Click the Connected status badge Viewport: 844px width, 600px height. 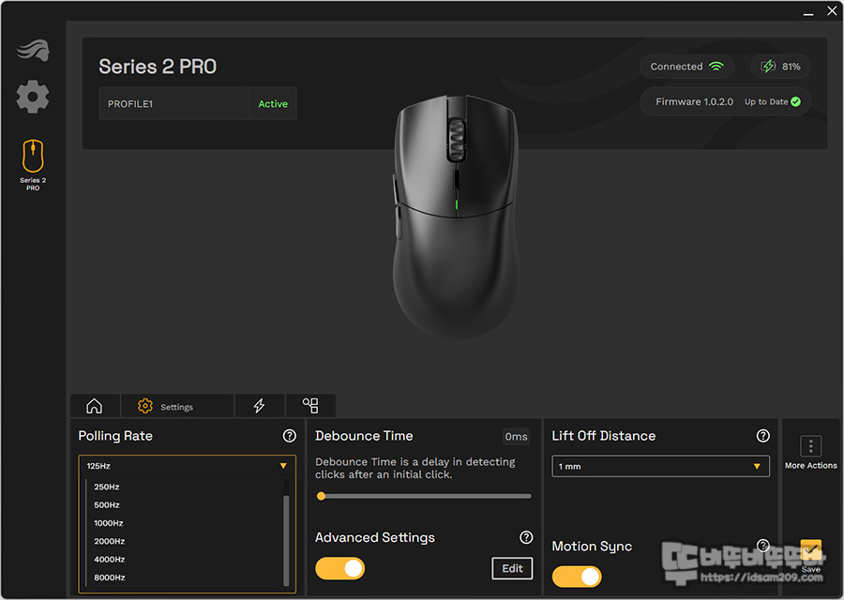click(x=686, y=67)
